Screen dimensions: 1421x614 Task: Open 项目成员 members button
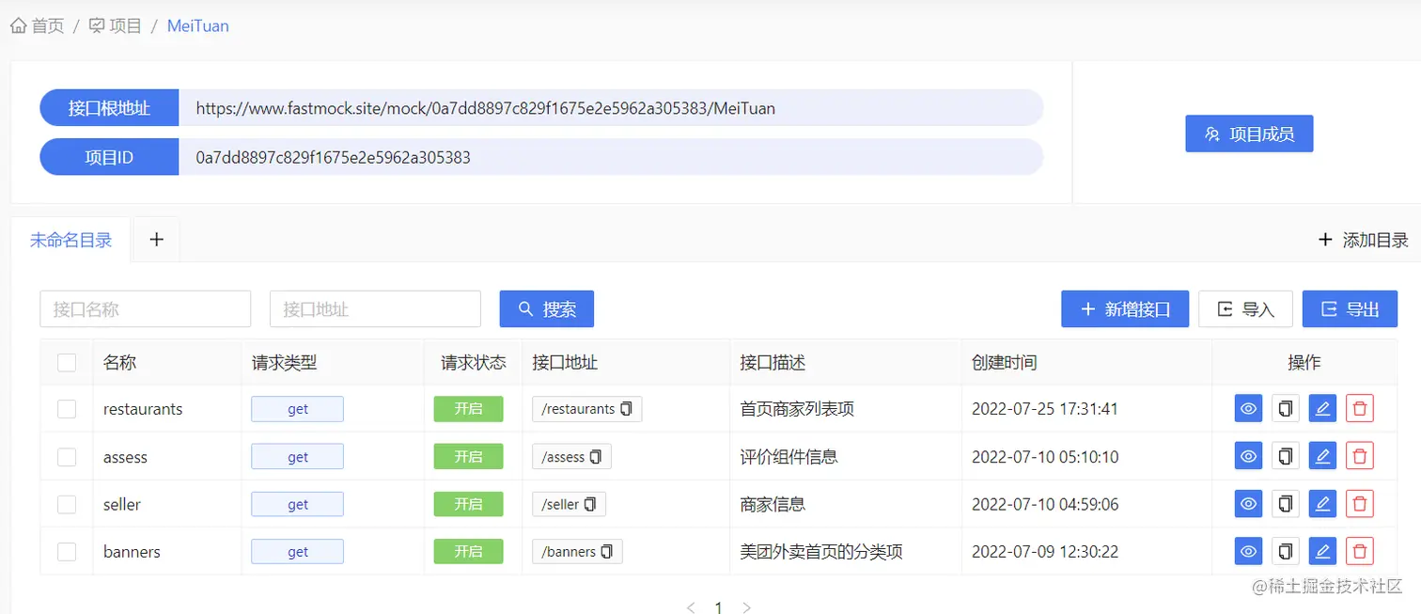(x=1249, y=134)
